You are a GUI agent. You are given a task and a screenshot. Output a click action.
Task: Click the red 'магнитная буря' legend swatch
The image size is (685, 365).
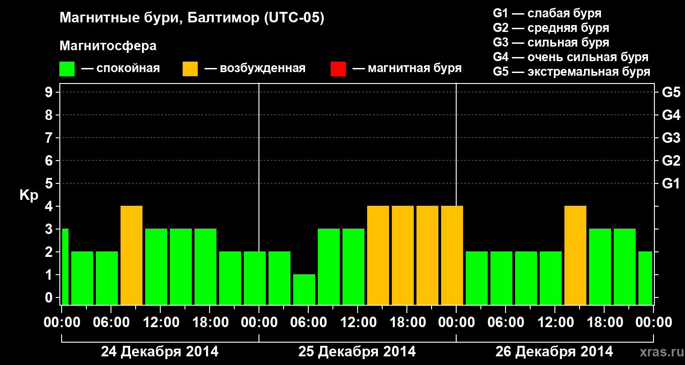(x=338, y=69)
